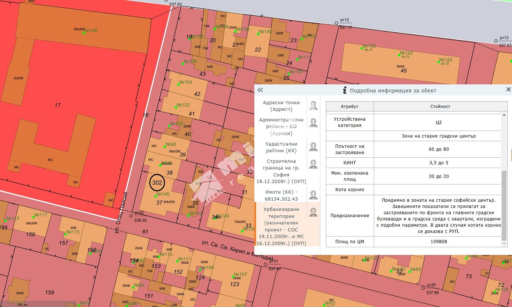512x307 pixels.
Task: Click the circled 302 block label
Action: (157, 182)
